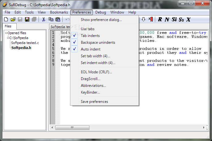212x141 pixels.
Task: Click the Si step-in toolbar icon
Action: 174,19
